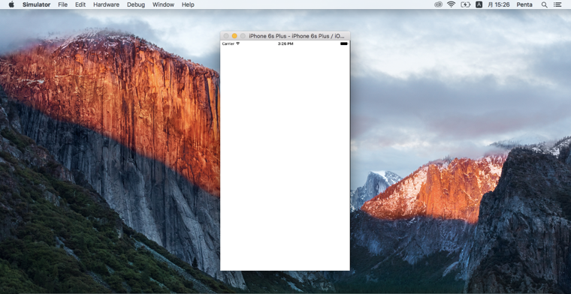Image resolution: width=571 pixels, height=294 pixels.
Task: Click the simulator Wi-Fi signal icon
Action: point(238,43)
